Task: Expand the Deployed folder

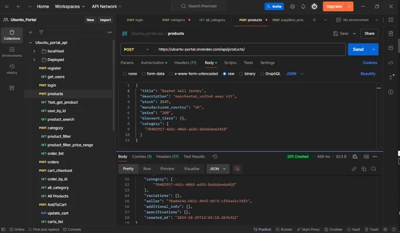Action: pyautogui.click(x=35, y=60)
